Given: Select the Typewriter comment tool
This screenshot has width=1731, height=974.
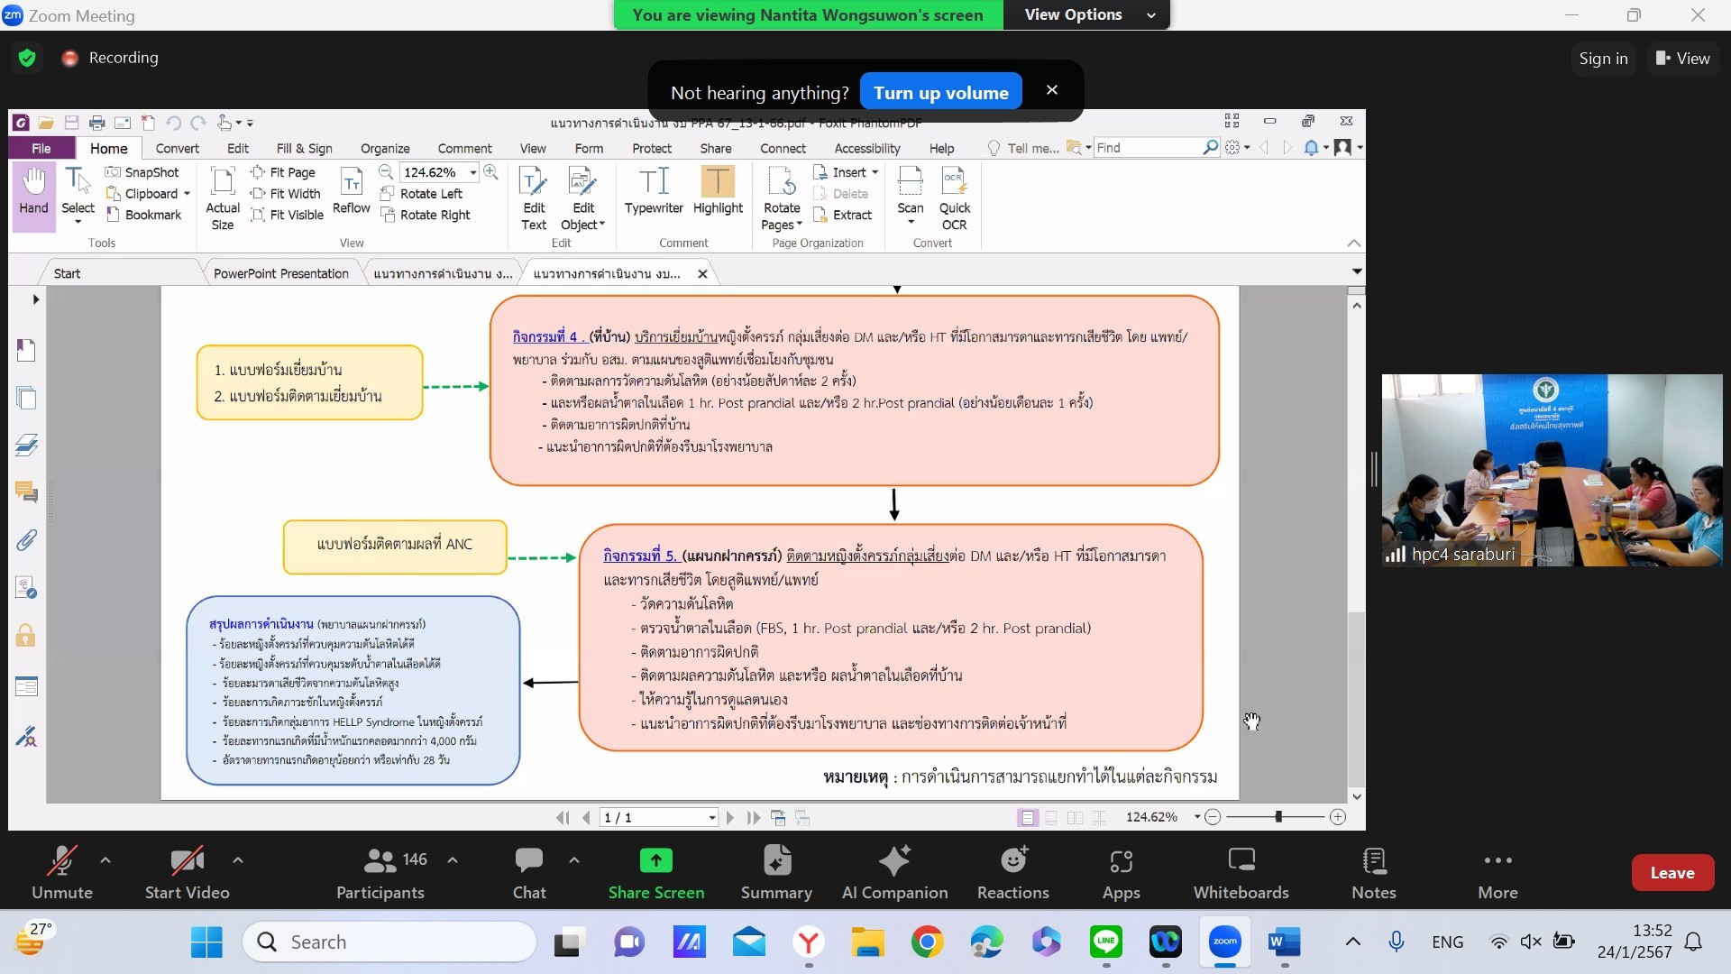Looking at the screenshot, I should coord(654,191).
